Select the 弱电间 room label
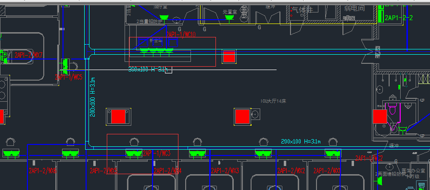The width and height of the screenshot is (430, 190). [354, 8]
